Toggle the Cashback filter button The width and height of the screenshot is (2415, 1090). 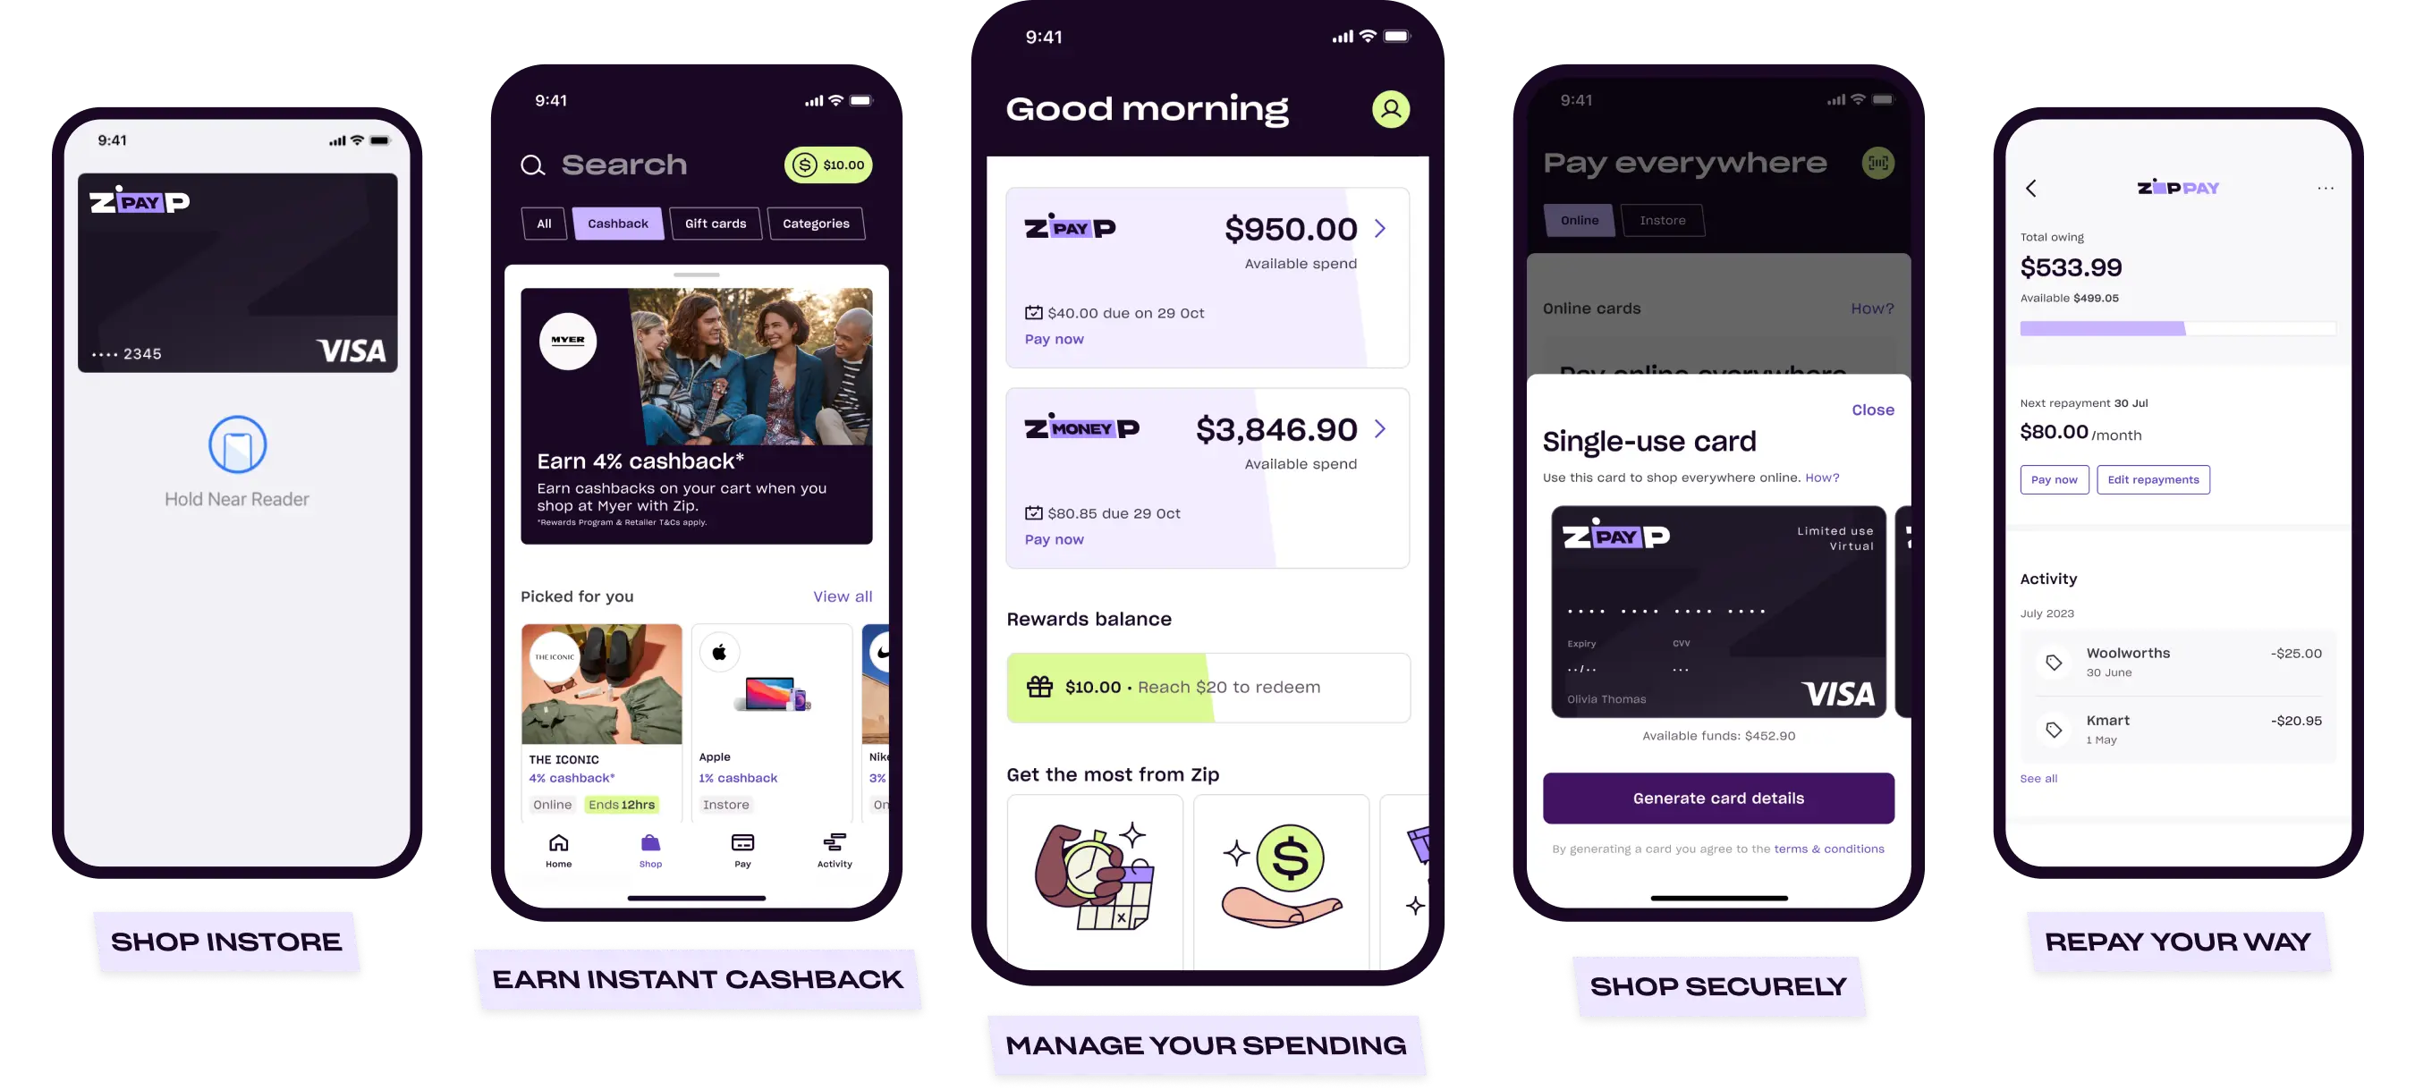pos(616,224)
